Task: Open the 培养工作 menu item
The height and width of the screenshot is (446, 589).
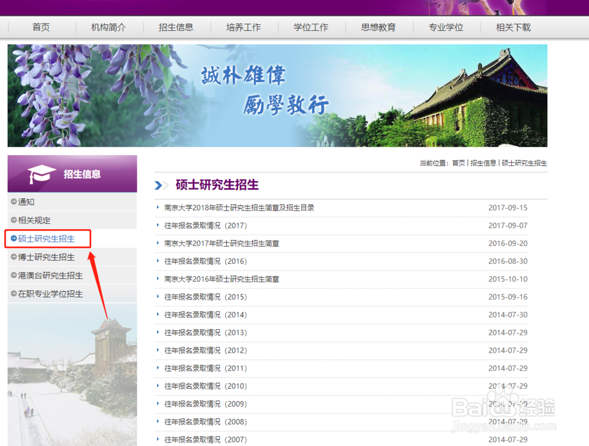Action: [243, 27]
